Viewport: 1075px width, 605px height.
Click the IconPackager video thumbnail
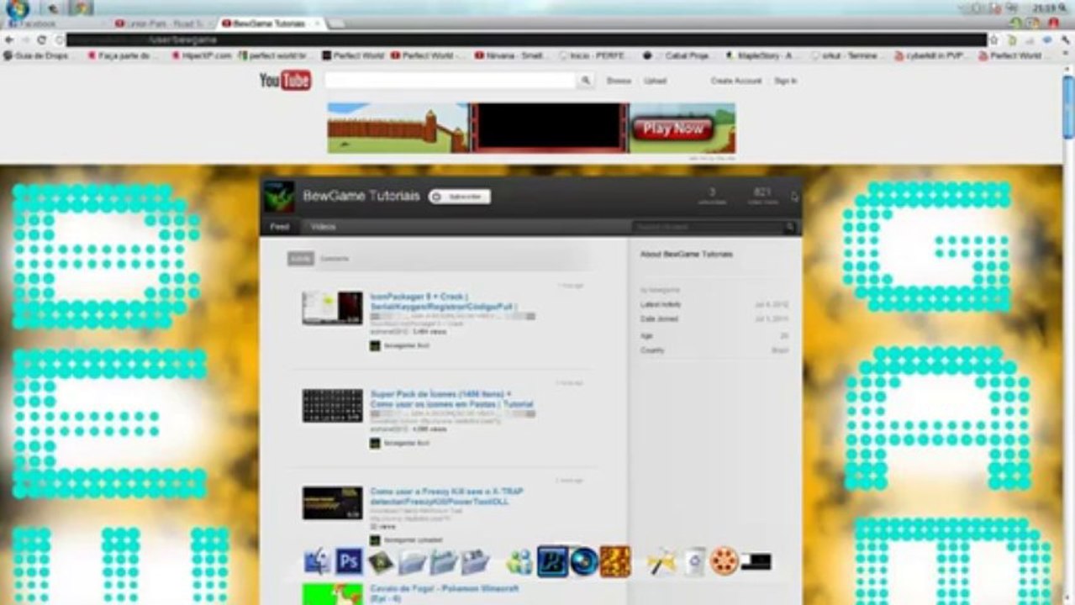[332, 308]
